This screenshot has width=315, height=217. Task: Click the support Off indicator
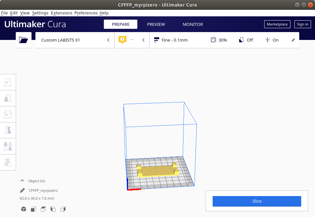point(246,40)
